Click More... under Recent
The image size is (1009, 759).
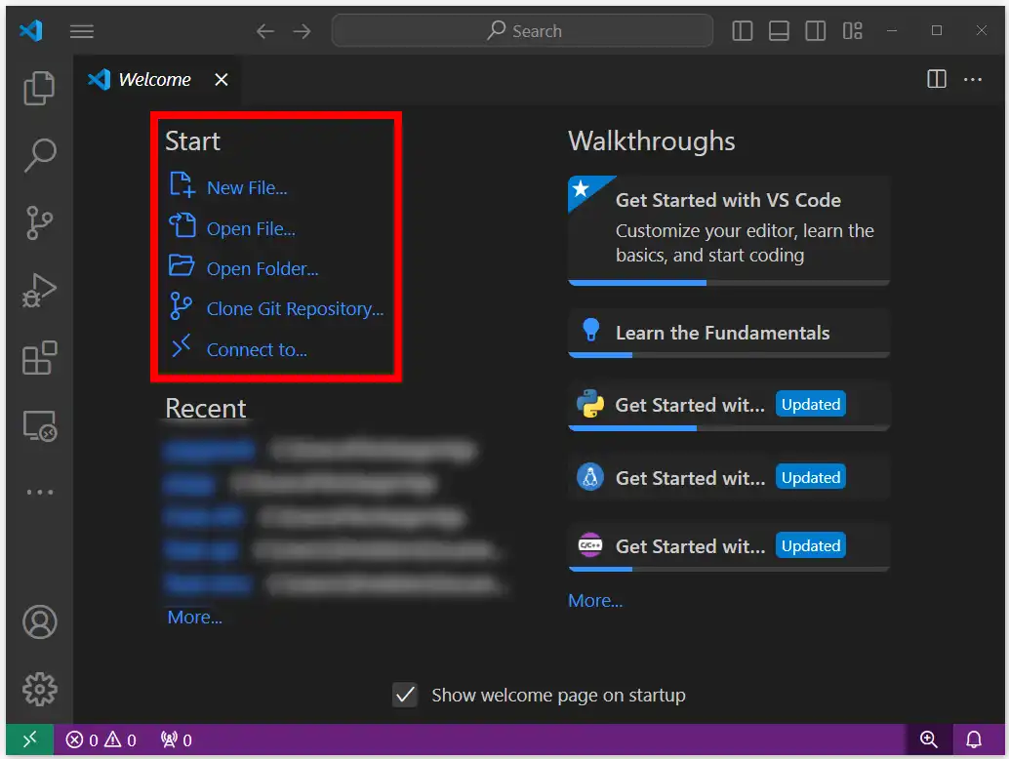click(195, 617)
